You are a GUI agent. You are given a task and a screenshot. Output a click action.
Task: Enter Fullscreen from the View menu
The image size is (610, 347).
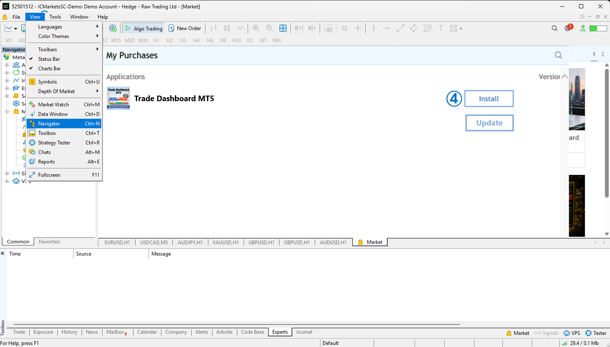click(64, 175)
